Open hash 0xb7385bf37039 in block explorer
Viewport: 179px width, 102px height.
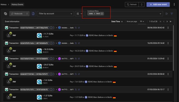[x=53, y=59]
